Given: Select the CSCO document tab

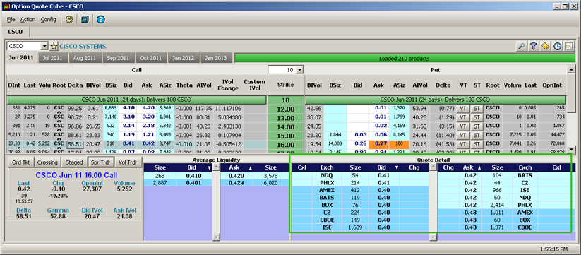Looking at the screenshot, I should pos(16,32).
